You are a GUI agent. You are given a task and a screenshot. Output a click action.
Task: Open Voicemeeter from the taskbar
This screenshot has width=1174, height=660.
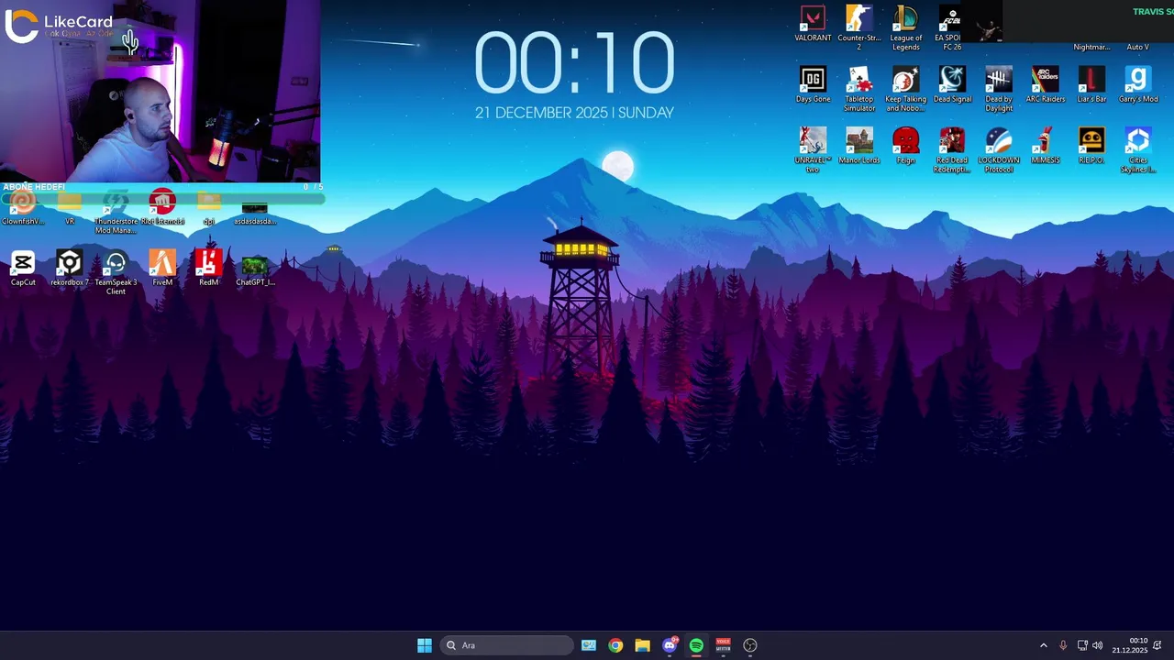pyautogui.click(x=723, y=645)
